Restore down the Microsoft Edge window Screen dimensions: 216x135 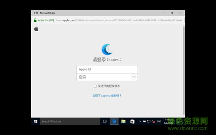pyautogui.click(x=172, y=13)
